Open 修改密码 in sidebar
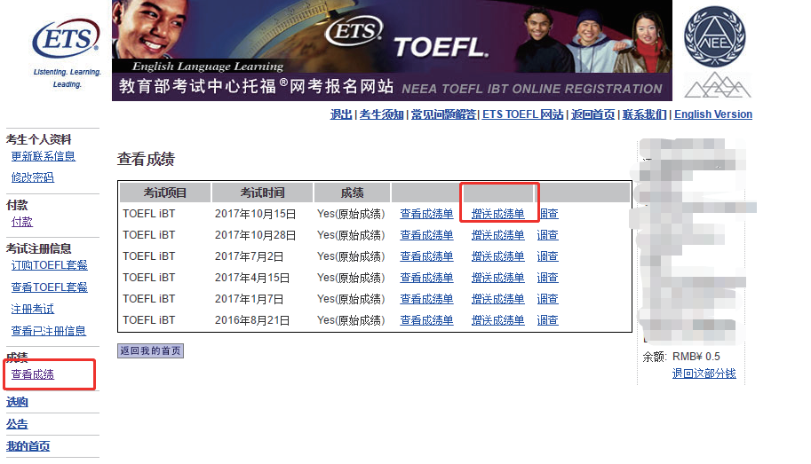811x464 pixels. (x=33, y=177)
